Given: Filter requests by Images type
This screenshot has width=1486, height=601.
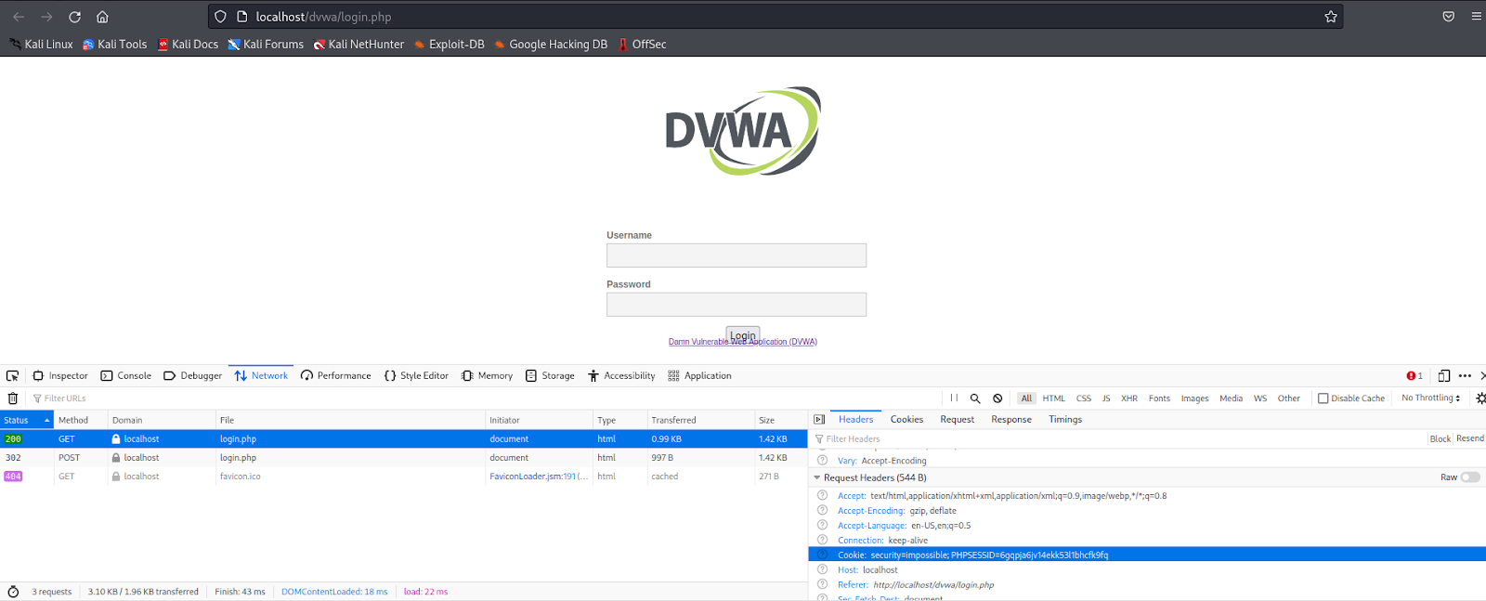Looking at the screenshot, I should (x=1195, y=398).
